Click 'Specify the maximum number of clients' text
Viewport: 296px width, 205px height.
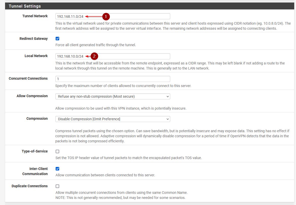(x=123, y=86)
